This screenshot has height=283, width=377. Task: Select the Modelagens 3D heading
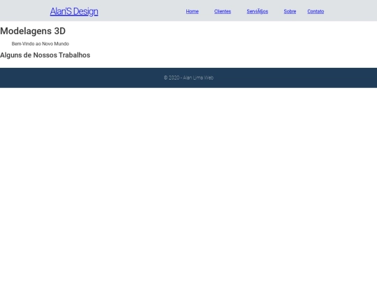click(x=33, y=31)
